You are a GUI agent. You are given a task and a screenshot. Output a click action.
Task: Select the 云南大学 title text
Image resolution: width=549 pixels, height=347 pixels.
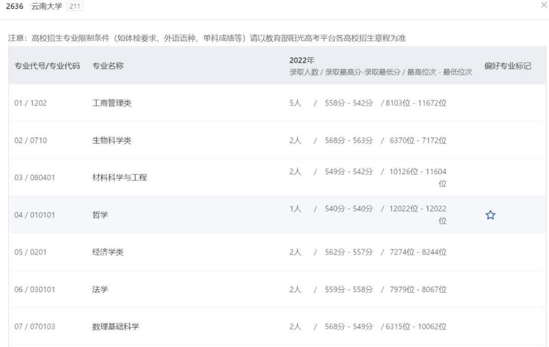pos(47,6)
